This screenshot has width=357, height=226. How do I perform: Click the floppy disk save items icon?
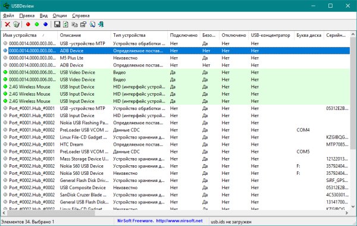coord(57,24)
